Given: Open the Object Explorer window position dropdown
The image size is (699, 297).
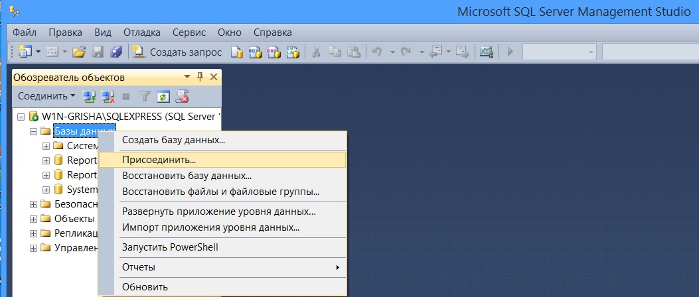Looking at the screenshot, I should pyautogui.click(x=187, y=77).
